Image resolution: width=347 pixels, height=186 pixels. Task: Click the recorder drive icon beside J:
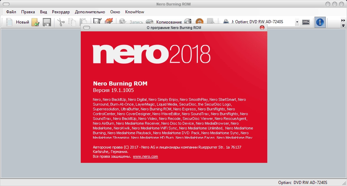coord(226,21)
